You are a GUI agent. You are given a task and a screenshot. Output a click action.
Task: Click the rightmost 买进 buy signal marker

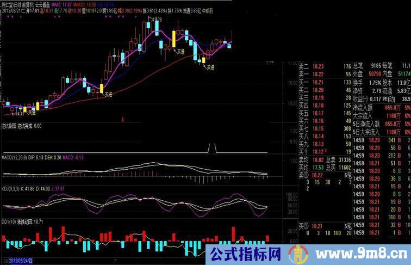[209, 67]
